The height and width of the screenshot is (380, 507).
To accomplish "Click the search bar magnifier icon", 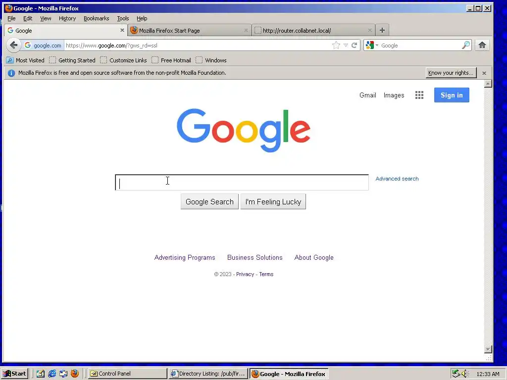I will coord(466,45).
